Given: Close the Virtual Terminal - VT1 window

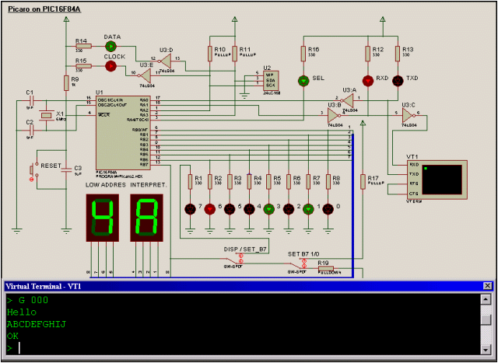Looking at the screenshot, I should pos(488,286).
